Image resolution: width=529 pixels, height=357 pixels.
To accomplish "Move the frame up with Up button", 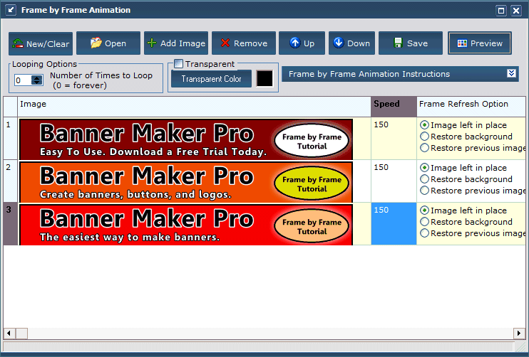I will 302,43.
